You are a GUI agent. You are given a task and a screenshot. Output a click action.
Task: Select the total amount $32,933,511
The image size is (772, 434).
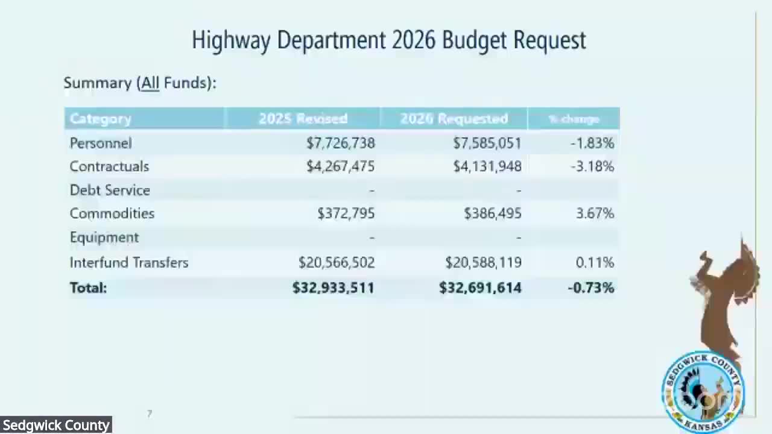pos(334,288)
